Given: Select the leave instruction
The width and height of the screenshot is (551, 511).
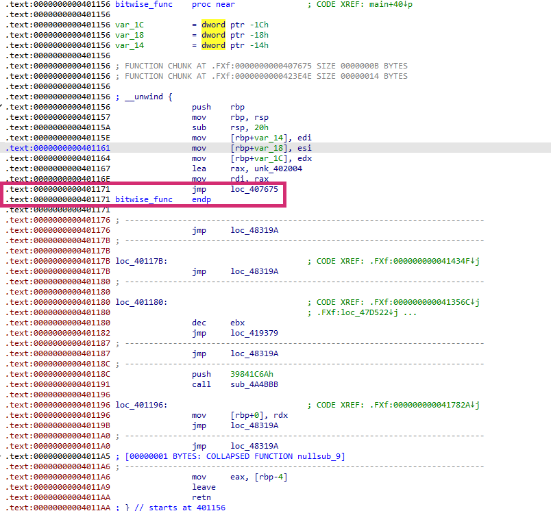Looking at the screenshot, I should pyautogui.click(x=204, y=488).
